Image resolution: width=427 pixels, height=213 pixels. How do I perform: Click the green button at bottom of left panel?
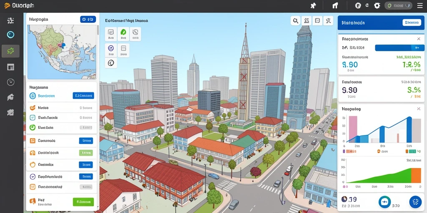coord(83,202)
